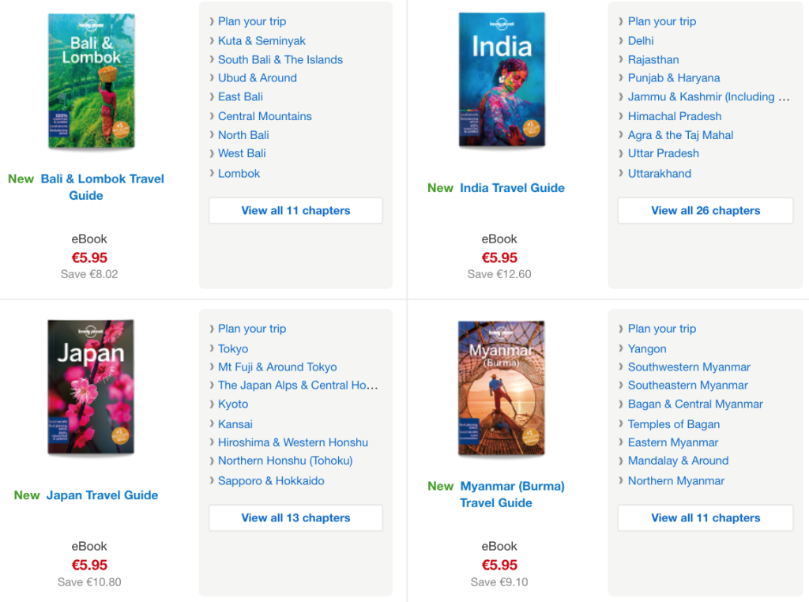Open the Kuta & Seminyak chapter
The image size is (809, 602).
(262, 41)
